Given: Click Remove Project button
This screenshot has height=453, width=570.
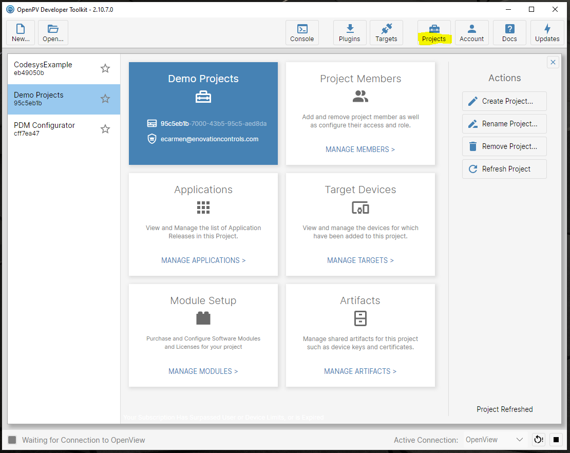Looking at the screenshot, I should 504,146.
